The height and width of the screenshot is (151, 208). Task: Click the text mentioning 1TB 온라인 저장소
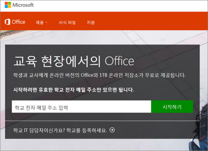click(x=99, y=75)
